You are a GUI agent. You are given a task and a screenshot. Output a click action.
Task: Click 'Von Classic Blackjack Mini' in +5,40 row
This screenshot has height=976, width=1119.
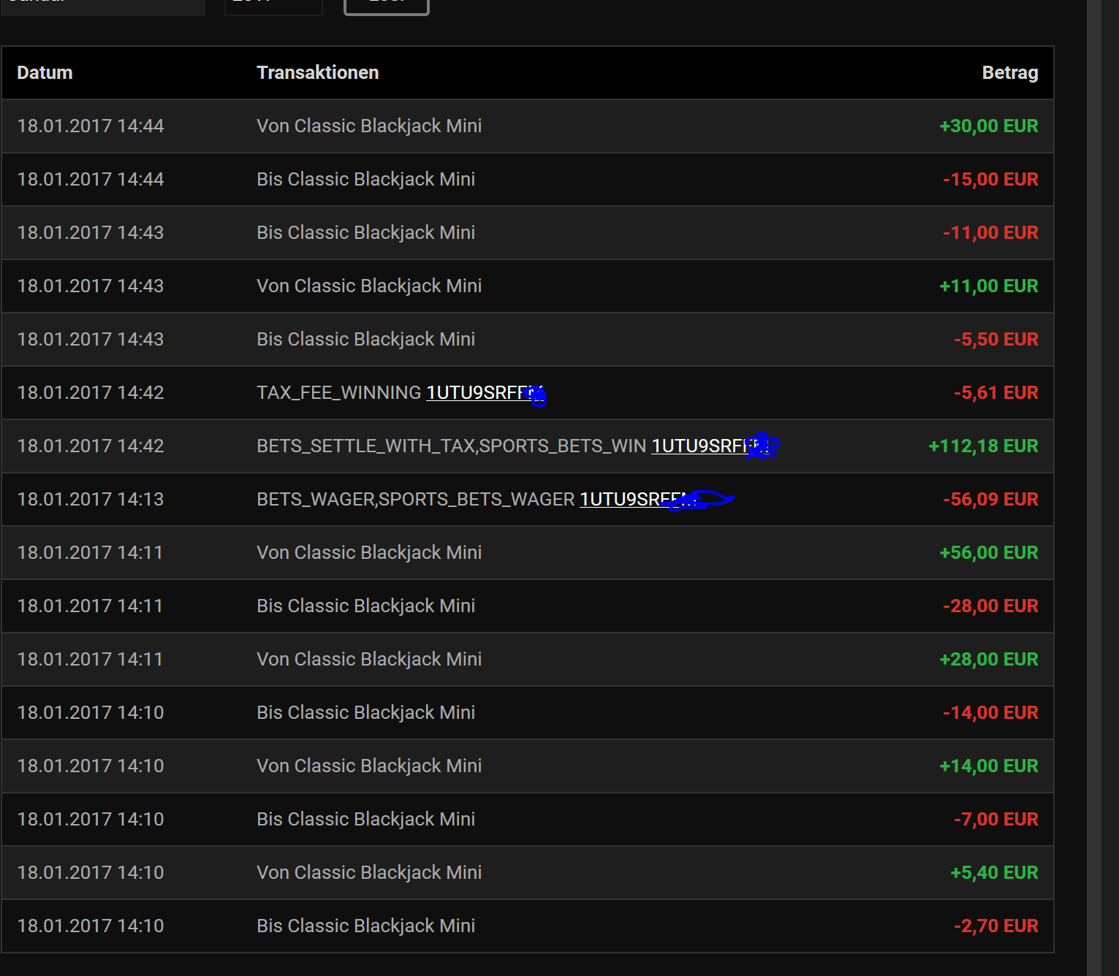[x=369, y=872]
